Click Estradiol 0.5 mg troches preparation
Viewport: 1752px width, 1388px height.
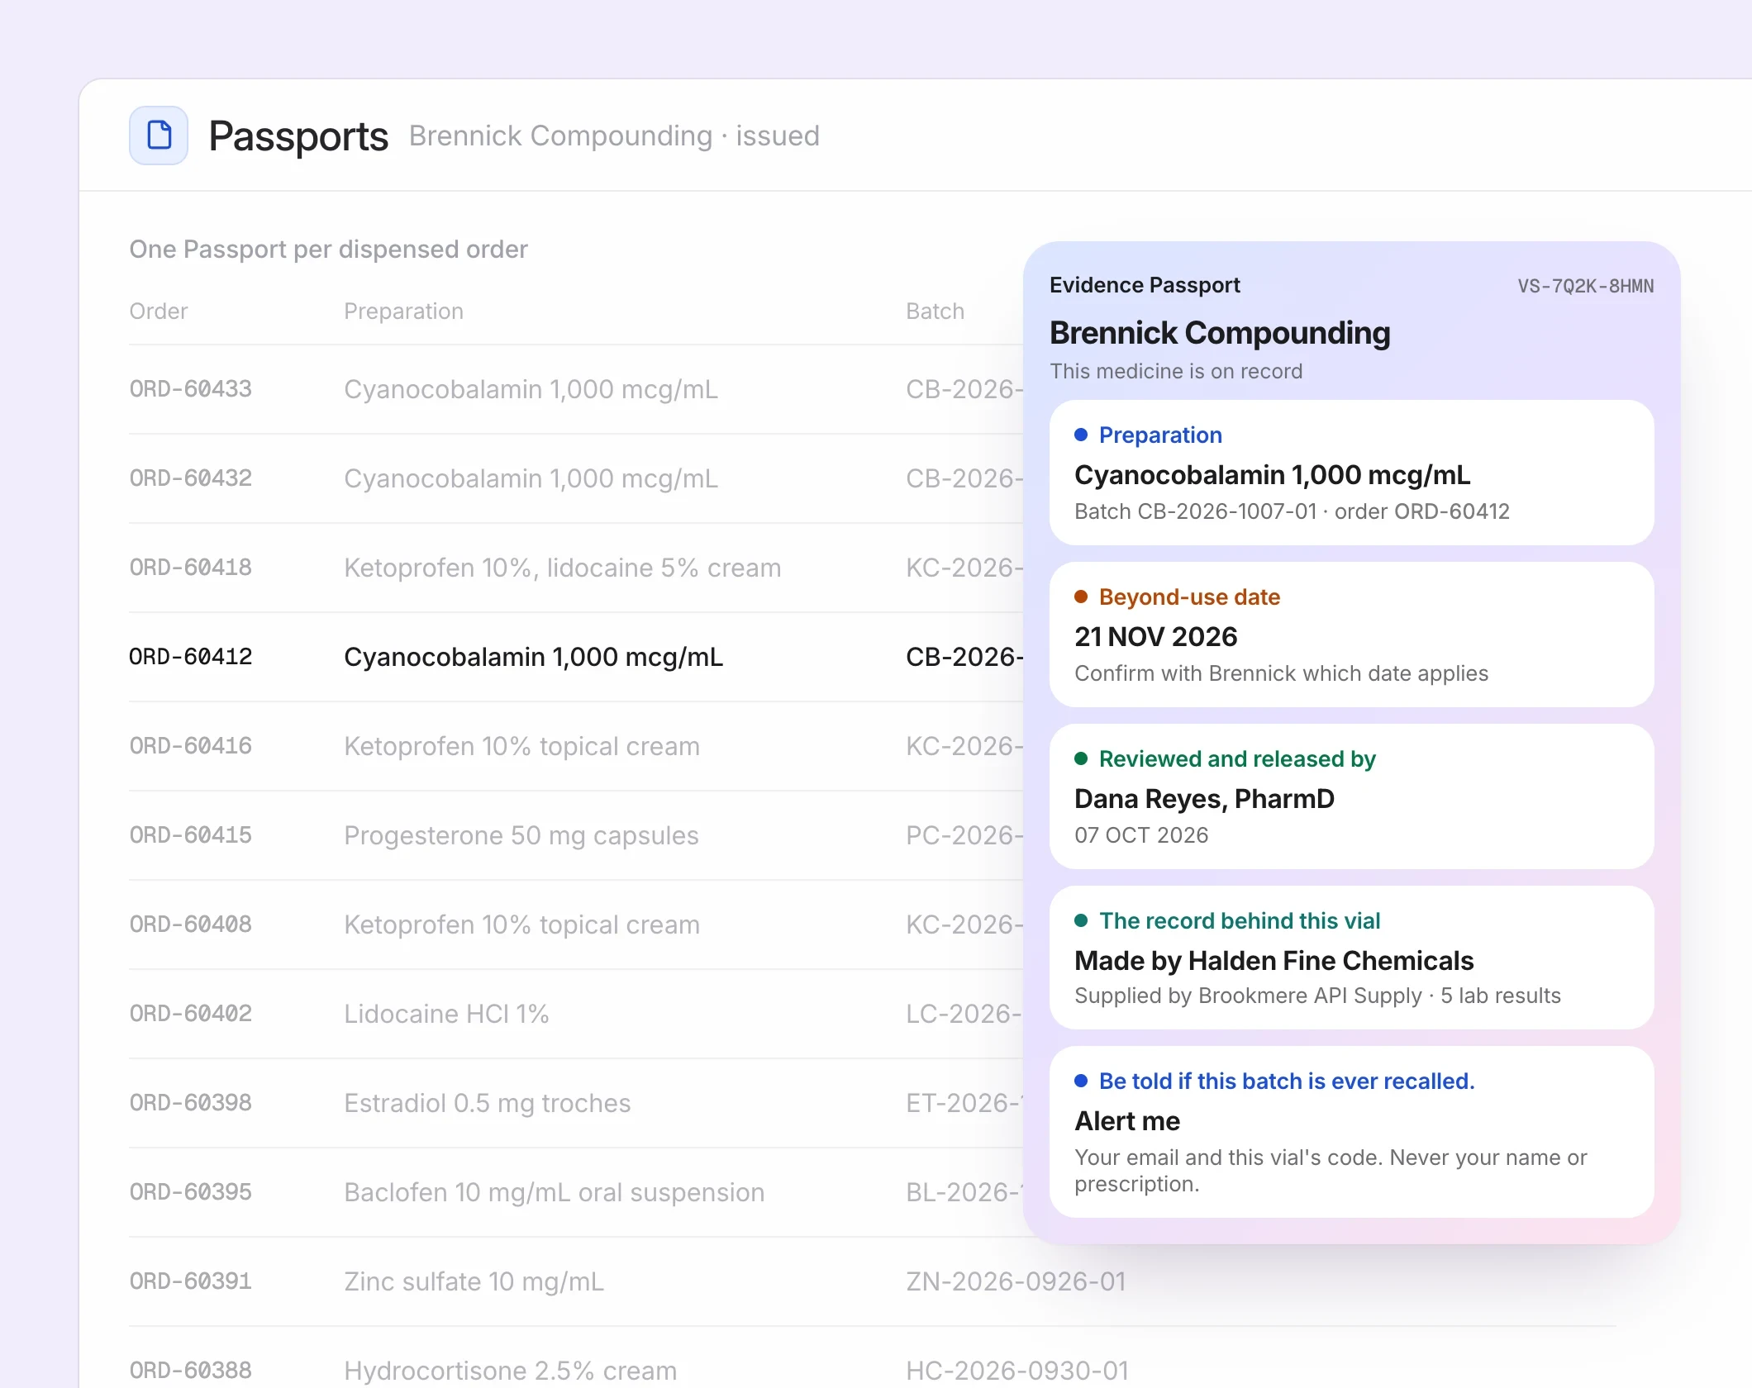coord(488,1103)
